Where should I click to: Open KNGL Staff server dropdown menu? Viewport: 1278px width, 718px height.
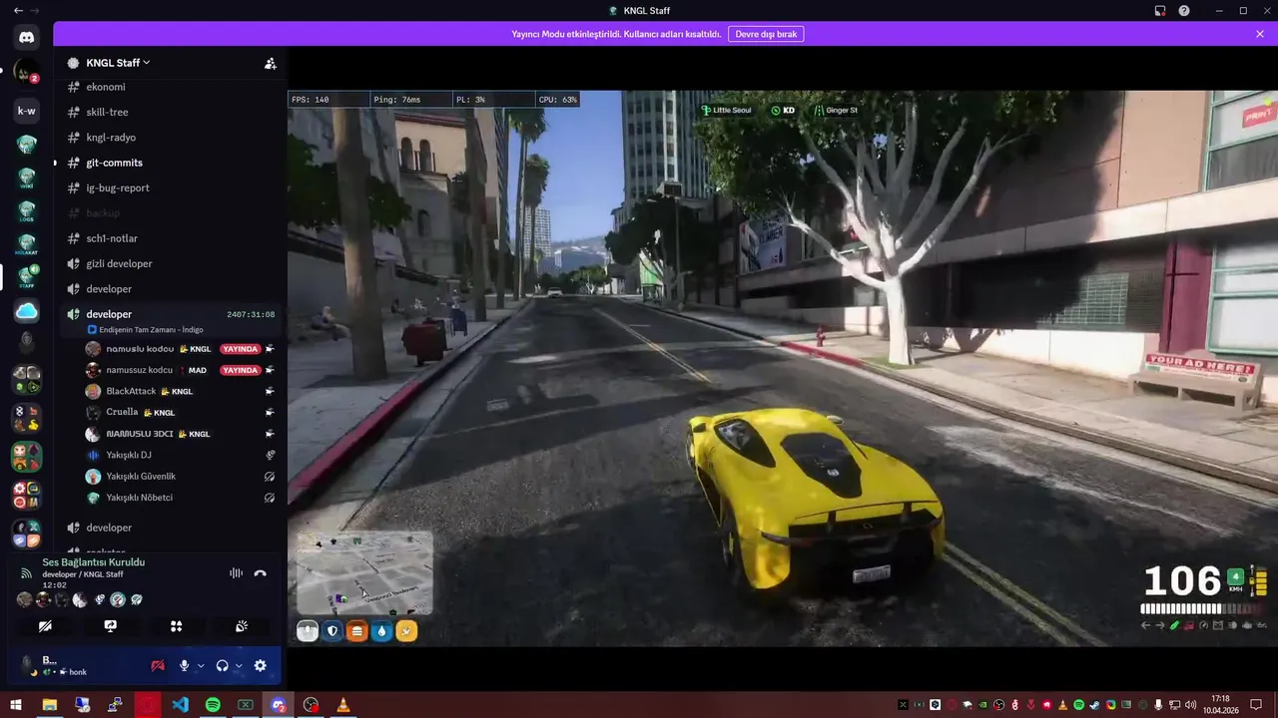(118, 63)
